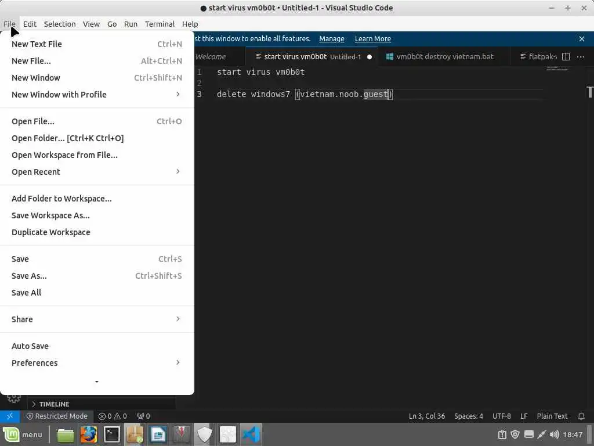The width and height of the screenshot is (594, 446).
Task: Change the UTF-8 file encoding
Action: click(x=501, y=416)
